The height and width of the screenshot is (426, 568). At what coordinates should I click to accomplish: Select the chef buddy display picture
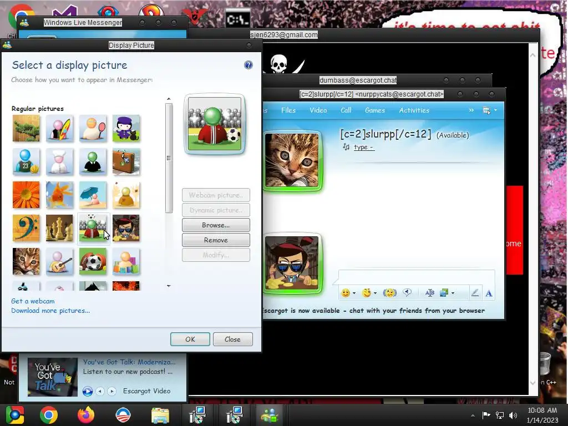click(59, 161)
